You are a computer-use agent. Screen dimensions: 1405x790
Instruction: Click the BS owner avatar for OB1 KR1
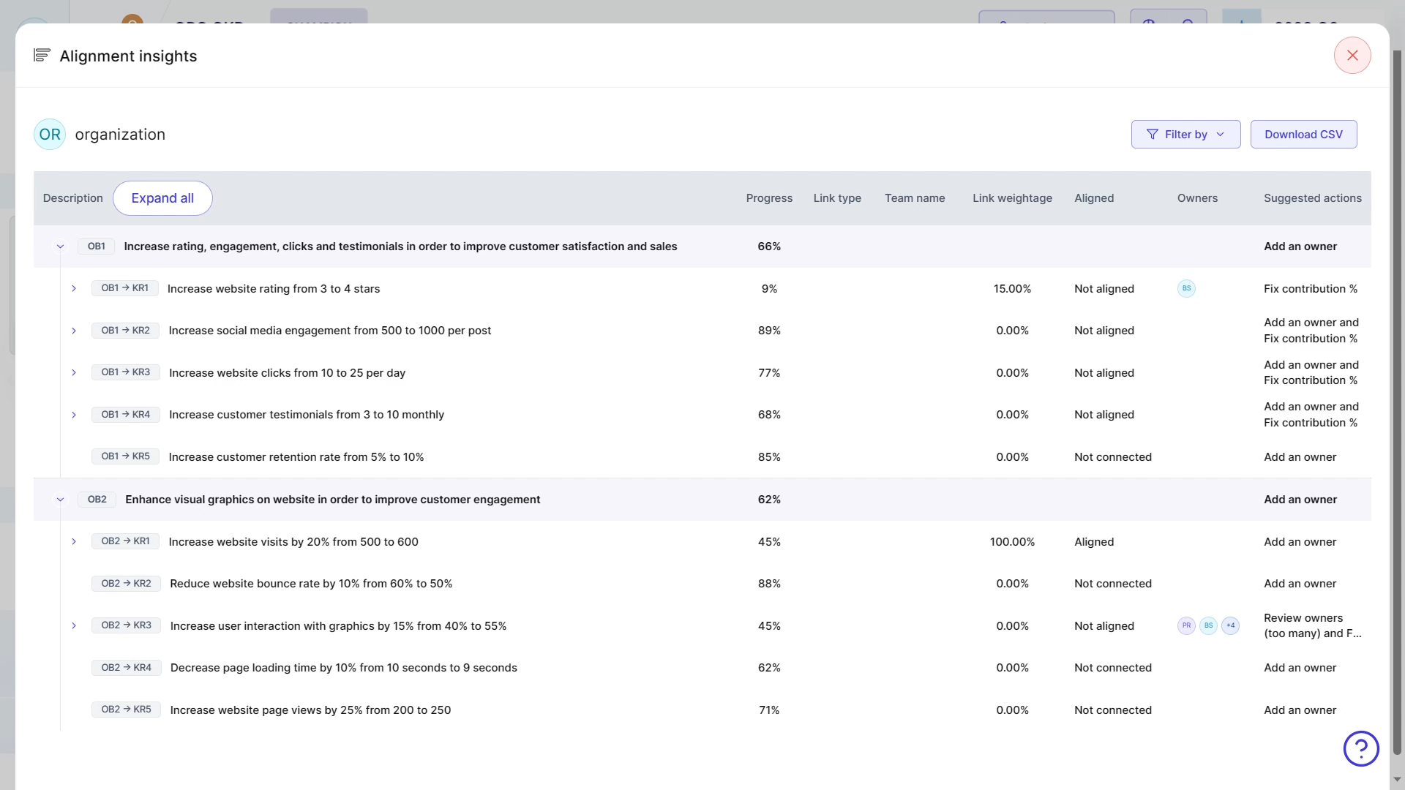click(x=1186, y=288)
